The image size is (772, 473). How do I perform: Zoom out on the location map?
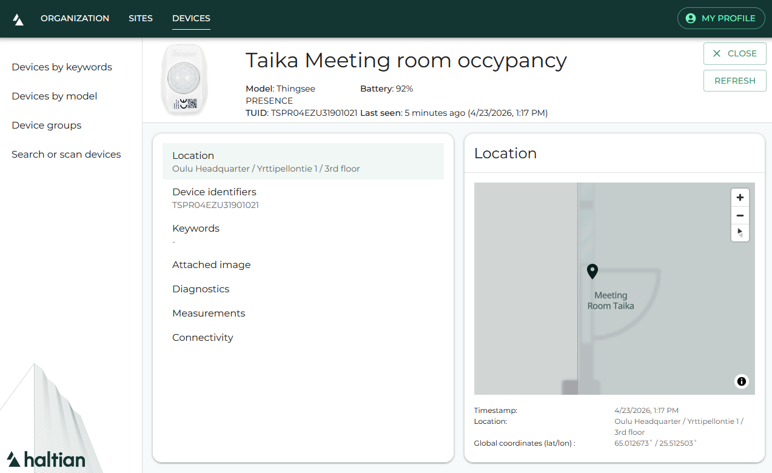point(740,215)
